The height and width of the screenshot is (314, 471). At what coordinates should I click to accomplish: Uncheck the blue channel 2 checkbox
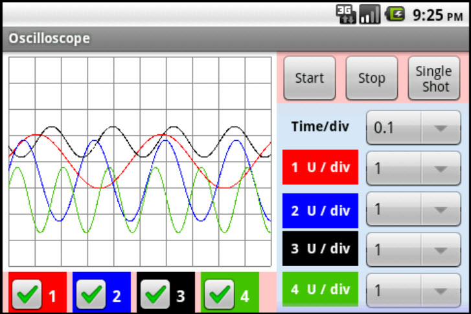pos(91,294)
